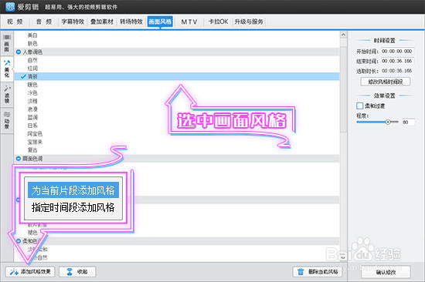Collapse the 人像调色 category
The height and width of the screenshot is (282, 425).
click(x=19, y=52)
